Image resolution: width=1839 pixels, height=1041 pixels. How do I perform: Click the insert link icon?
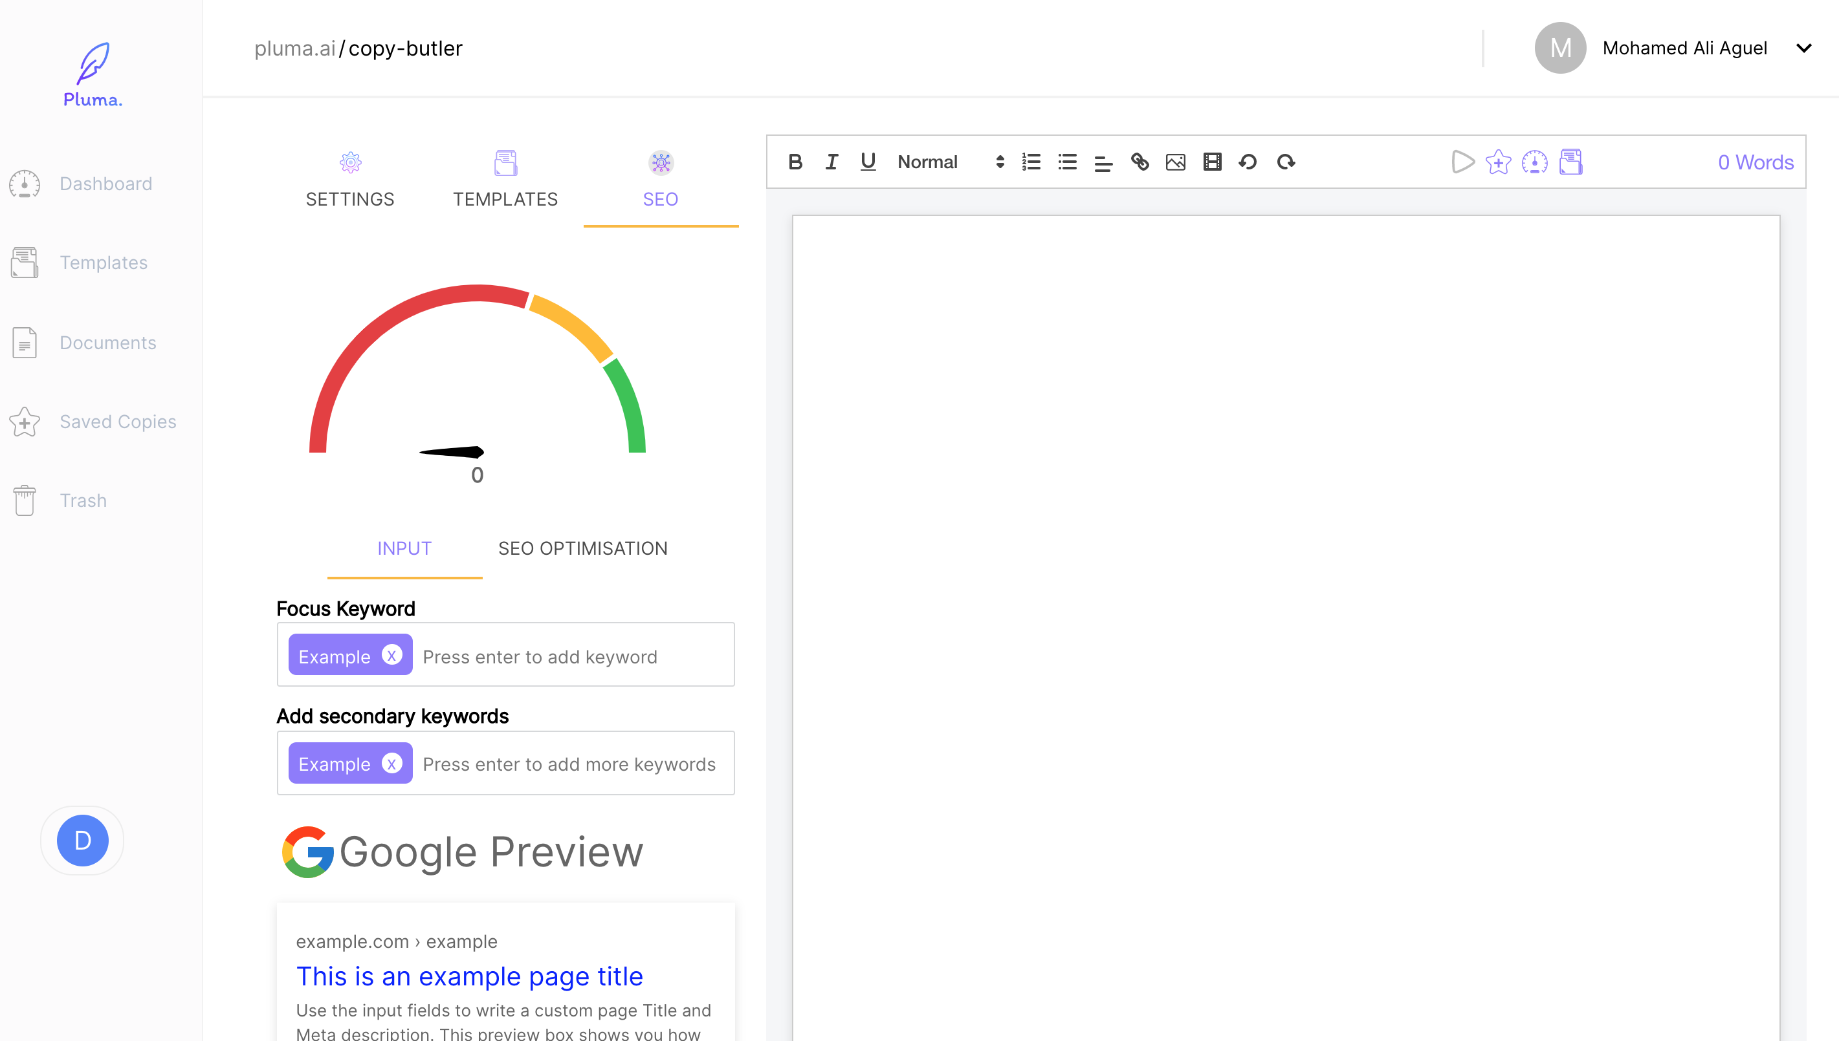pyautogui.click(x=1140, y=162)
